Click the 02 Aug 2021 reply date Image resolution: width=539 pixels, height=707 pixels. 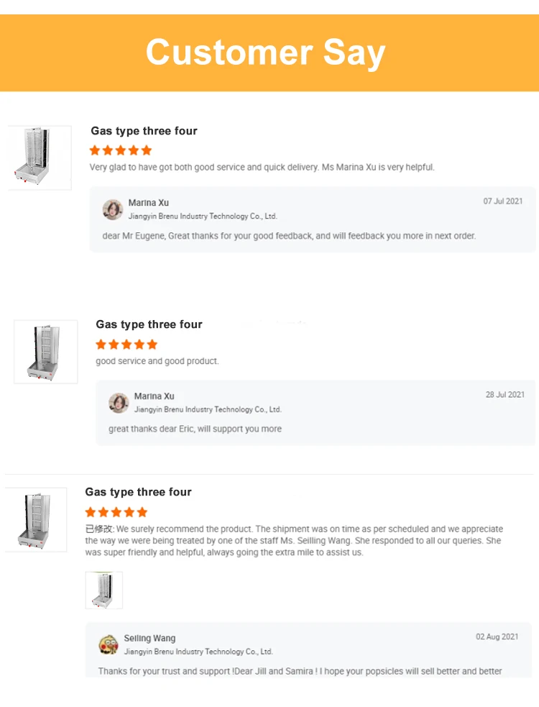(497, 637)
